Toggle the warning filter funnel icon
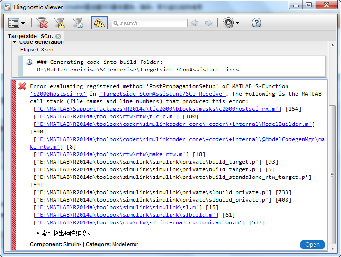 point(60,23)
